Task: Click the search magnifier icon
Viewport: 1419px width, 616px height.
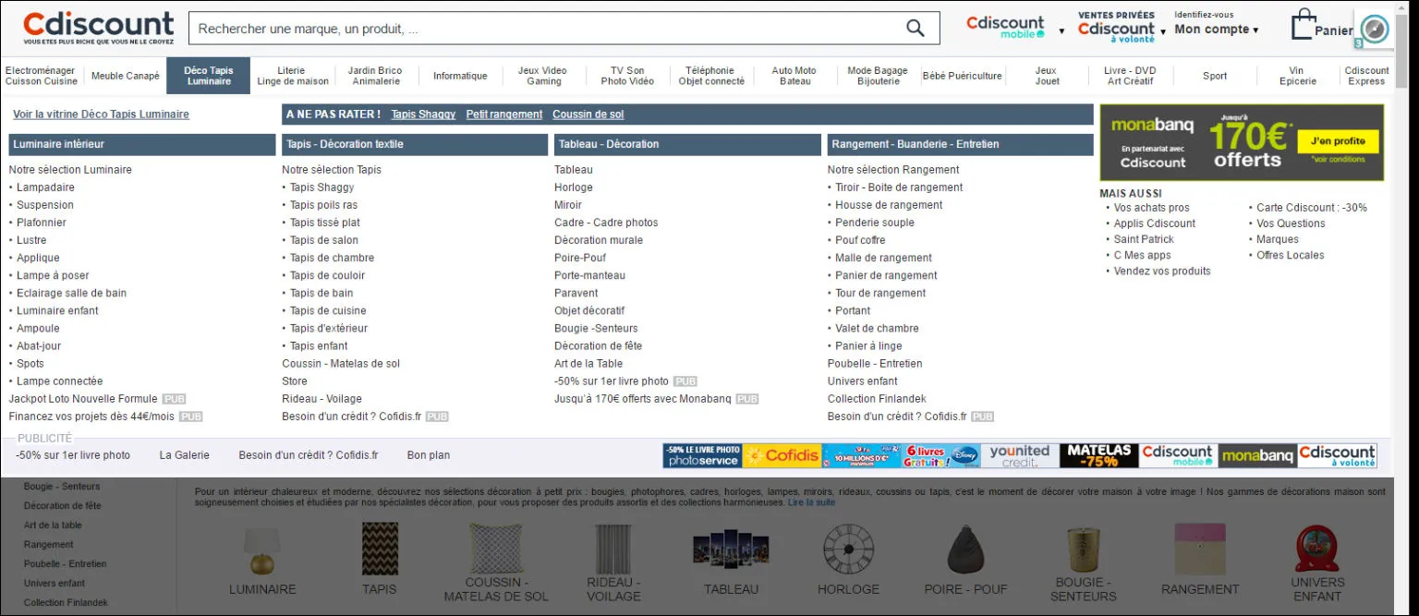Action: 915,29
